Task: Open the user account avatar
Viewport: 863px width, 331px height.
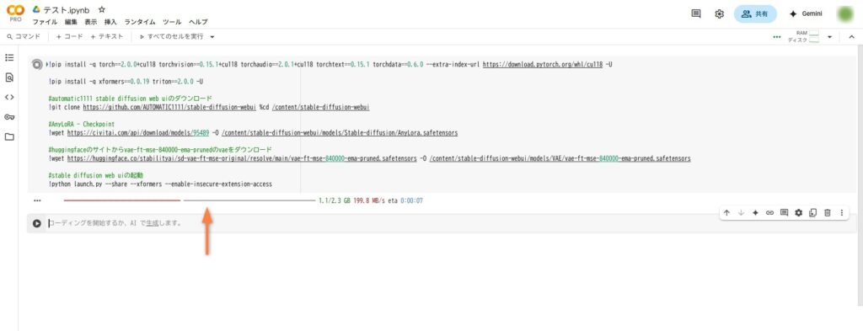Action: (844, 13)
